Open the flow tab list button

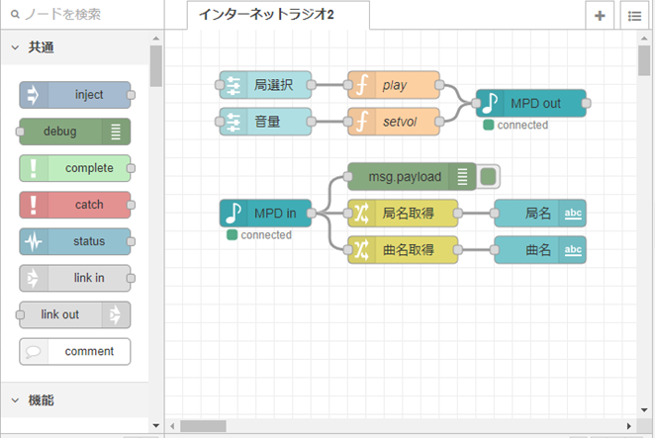click(x=633, y=16)
